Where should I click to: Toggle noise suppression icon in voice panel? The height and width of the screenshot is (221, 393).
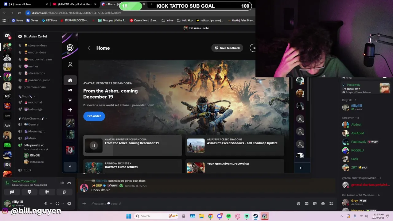tap(62, 183)
